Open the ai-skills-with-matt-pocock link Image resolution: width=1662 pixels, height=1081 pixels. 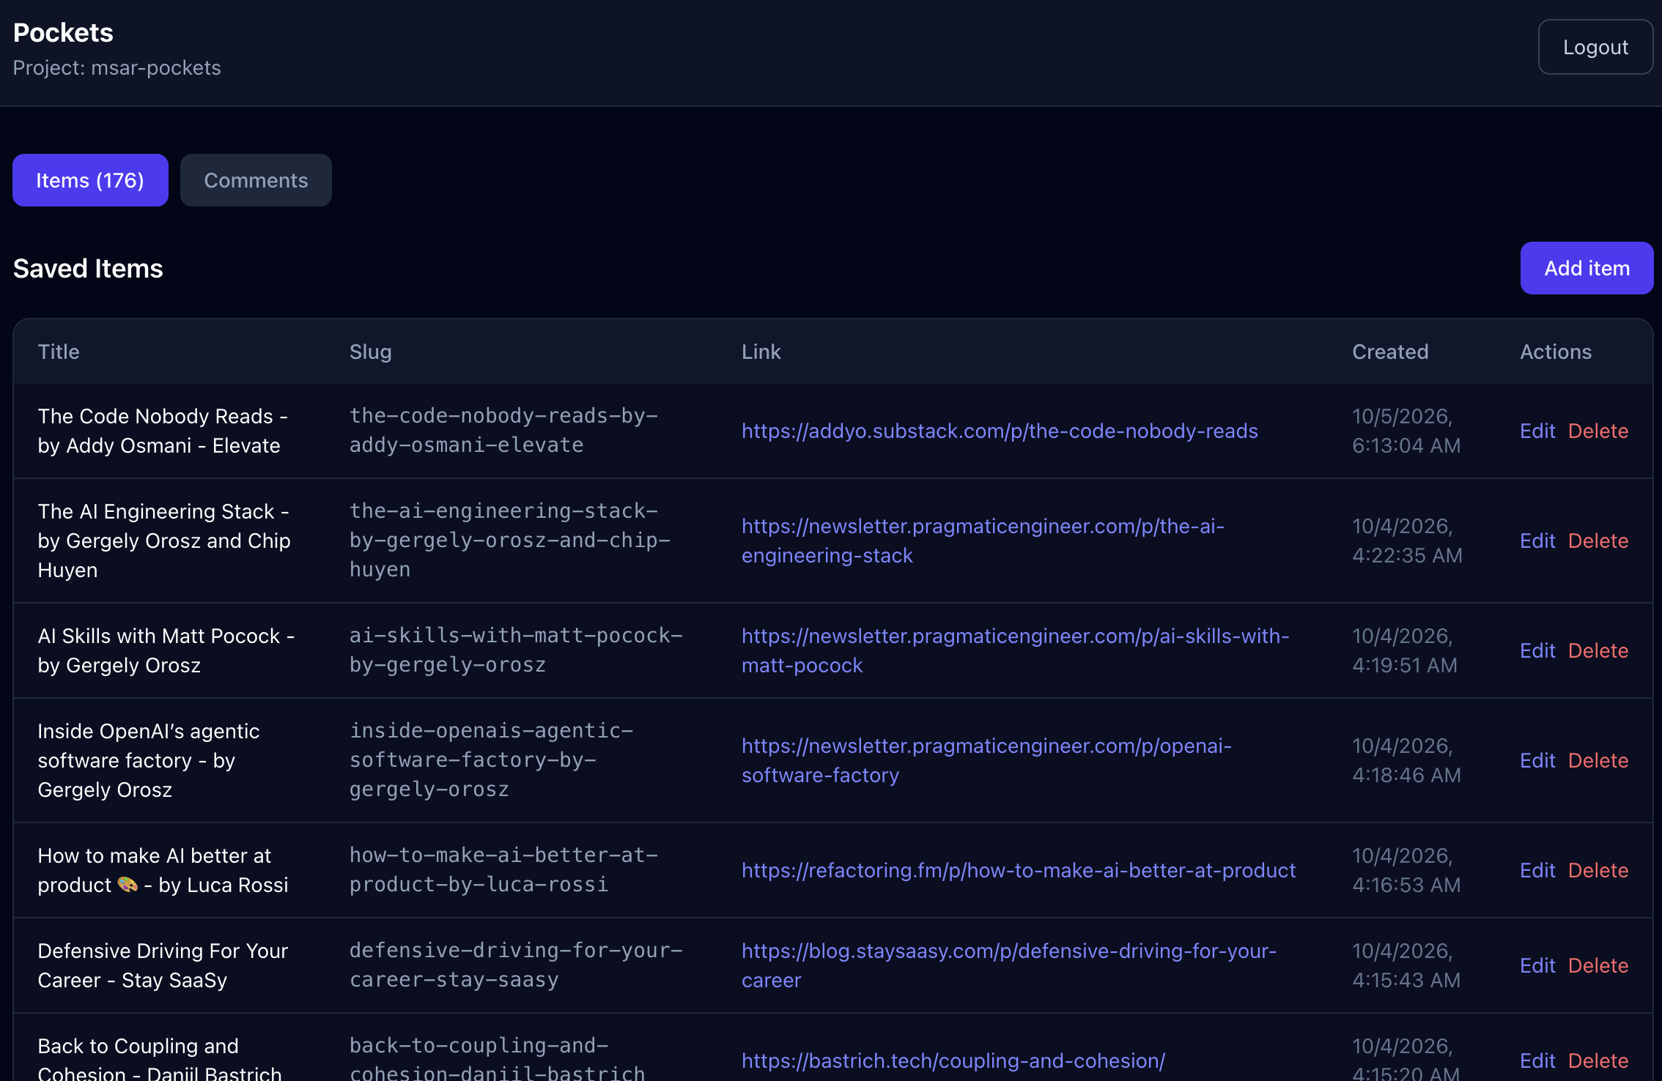pyautogui.click(x=1016, y=650)
